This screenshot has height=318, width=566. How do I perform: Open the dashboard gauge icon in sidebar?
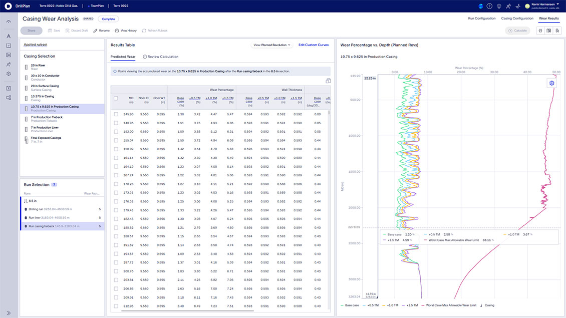tap(9, 22)
